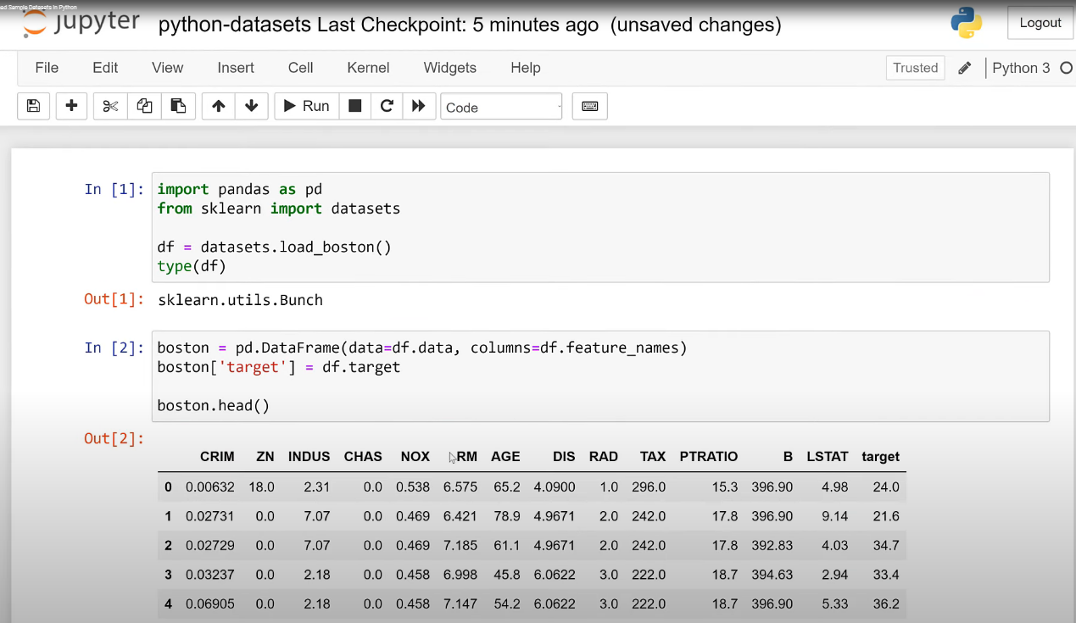The width and height of the screenshot is (1076, 623).
Task: Click AGE value 45.8
Action: (507, 575)
